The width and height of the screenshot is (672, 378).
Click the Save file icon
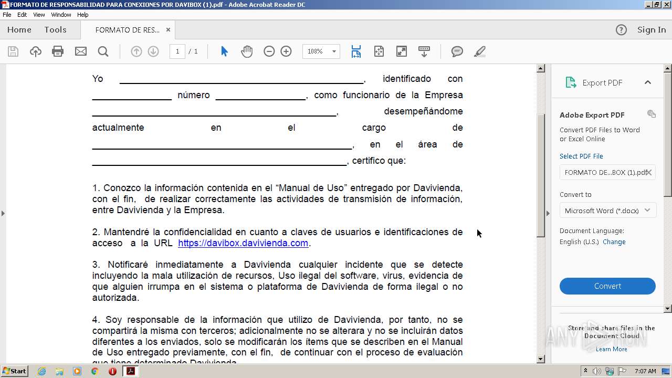[x=13, y=51]
